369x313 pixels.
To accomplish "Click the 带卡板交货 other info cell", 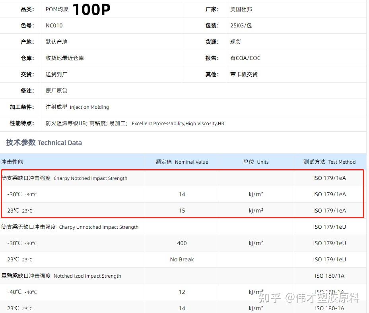I will (245, 74).
